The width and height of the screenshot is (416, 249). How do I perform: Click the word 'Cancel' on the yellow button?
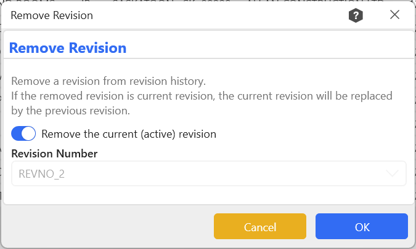(259, 227)
